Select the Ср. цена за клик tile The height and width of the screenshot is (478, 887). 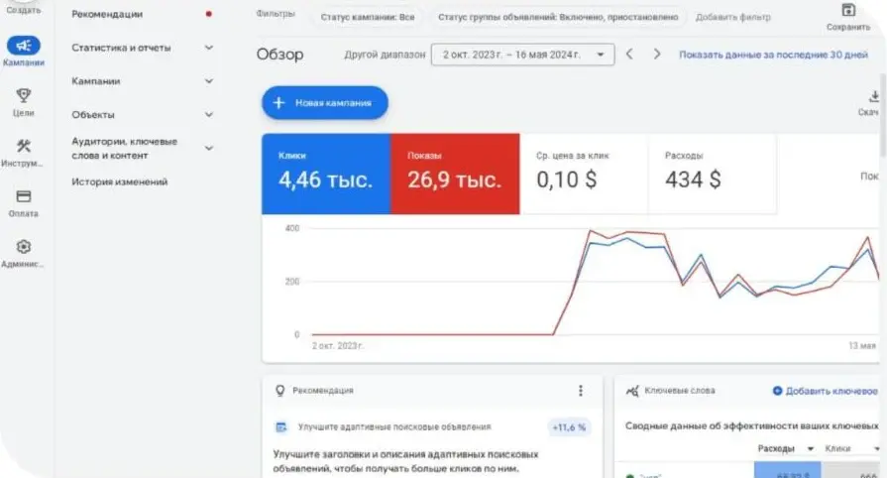pos(584,174)
